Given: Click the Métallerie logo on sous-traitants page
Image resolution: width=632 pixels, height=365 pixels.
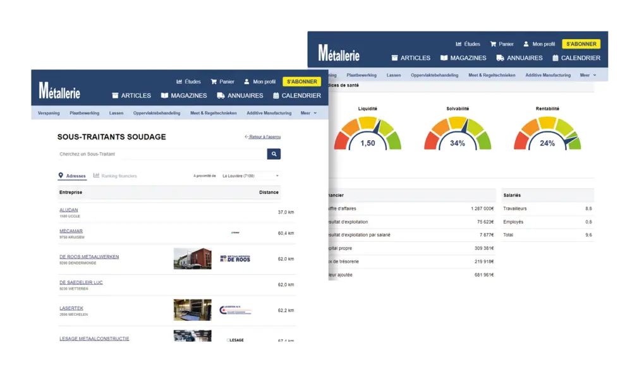Looking at the screenshot, I should 59,91.
